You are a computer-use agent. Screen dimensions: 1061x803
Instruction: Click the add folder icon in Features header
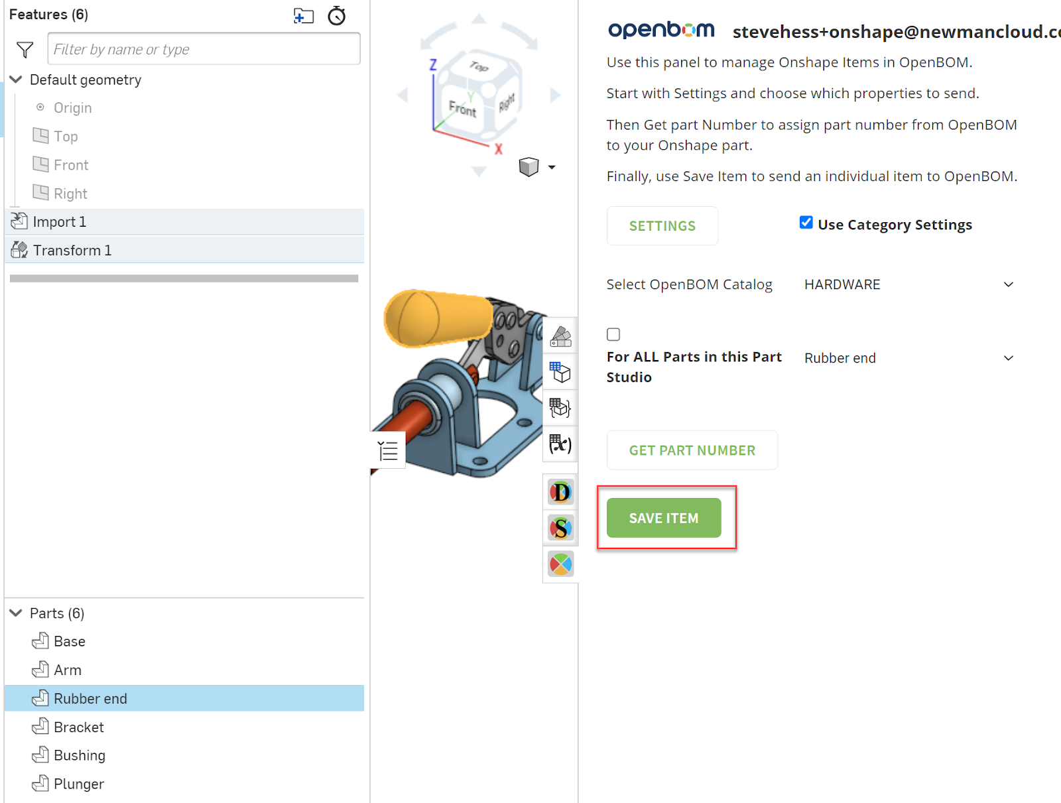coord(304,15)
